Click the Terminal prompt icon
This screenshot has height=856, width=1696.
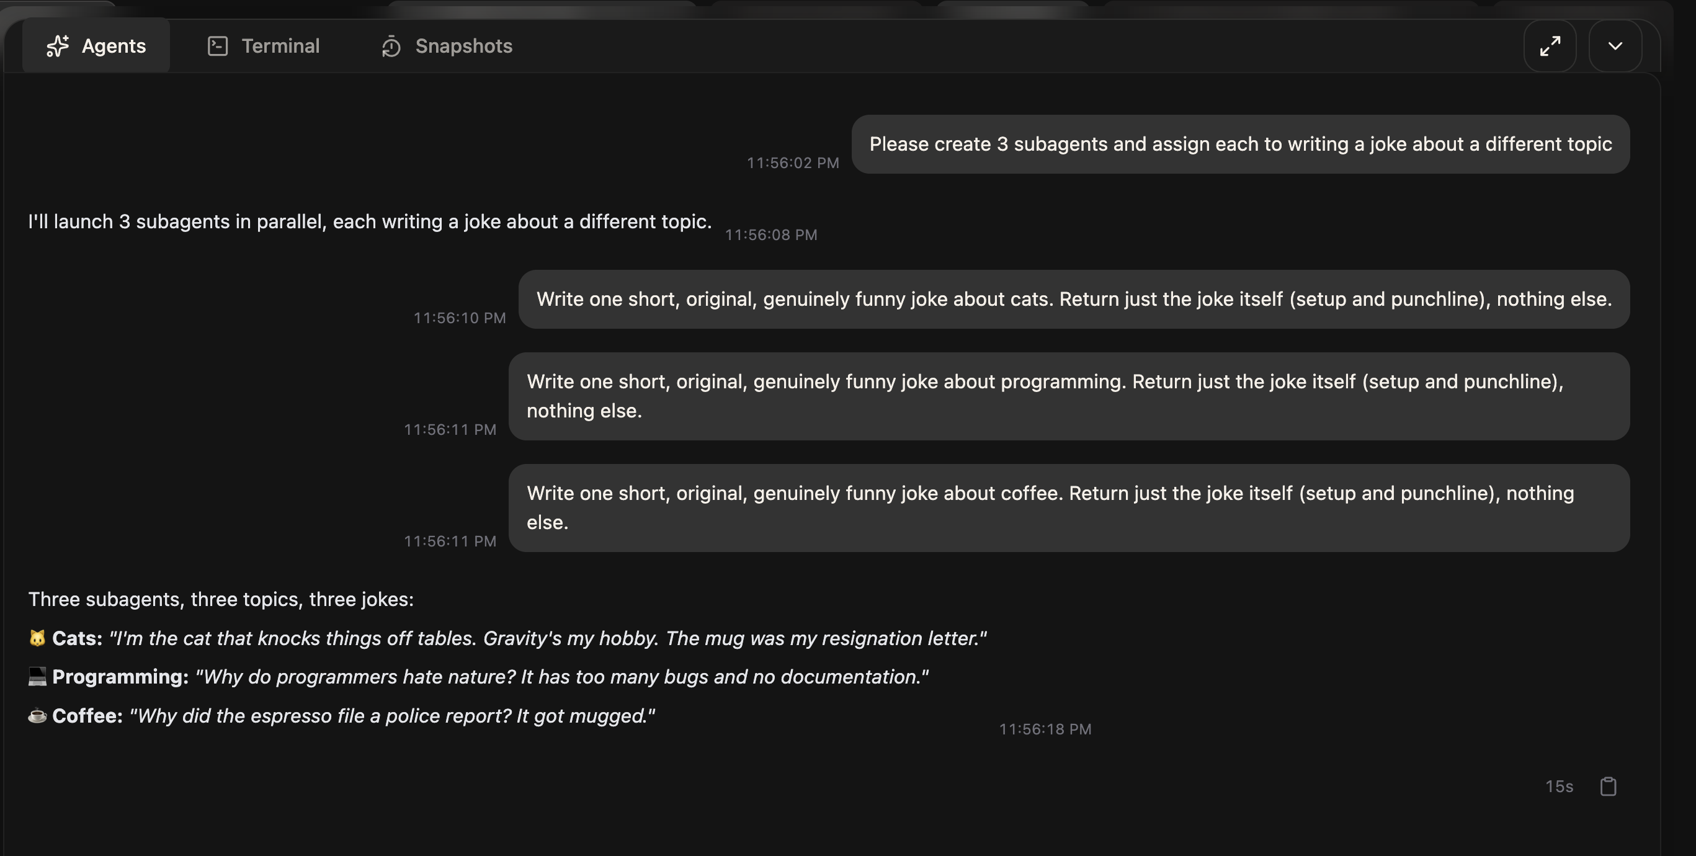(217, 45)
